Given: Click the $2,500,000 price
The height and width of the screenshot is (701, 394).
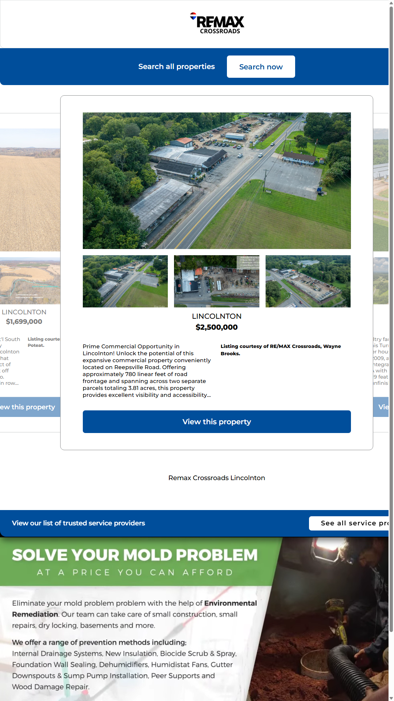Looking at the screenshot, I should pyautogui.click(x=217, y=327).
